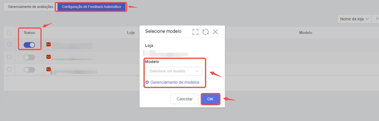Expand the Nome da loja filter dropdown
The width and height of the screenshot is (379, 121).
pos(354,19)
